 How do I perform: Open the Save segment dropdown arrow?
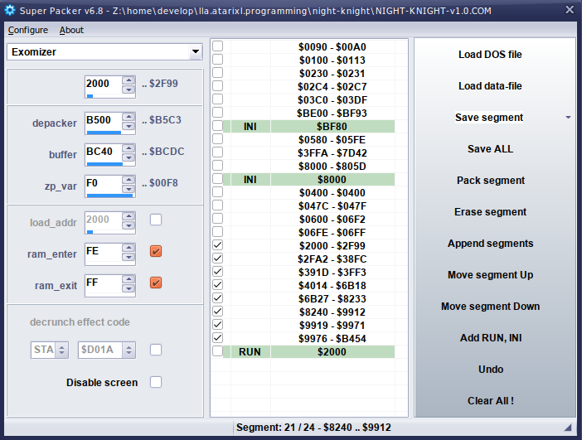pyautogui.click(x=568, y=118)
